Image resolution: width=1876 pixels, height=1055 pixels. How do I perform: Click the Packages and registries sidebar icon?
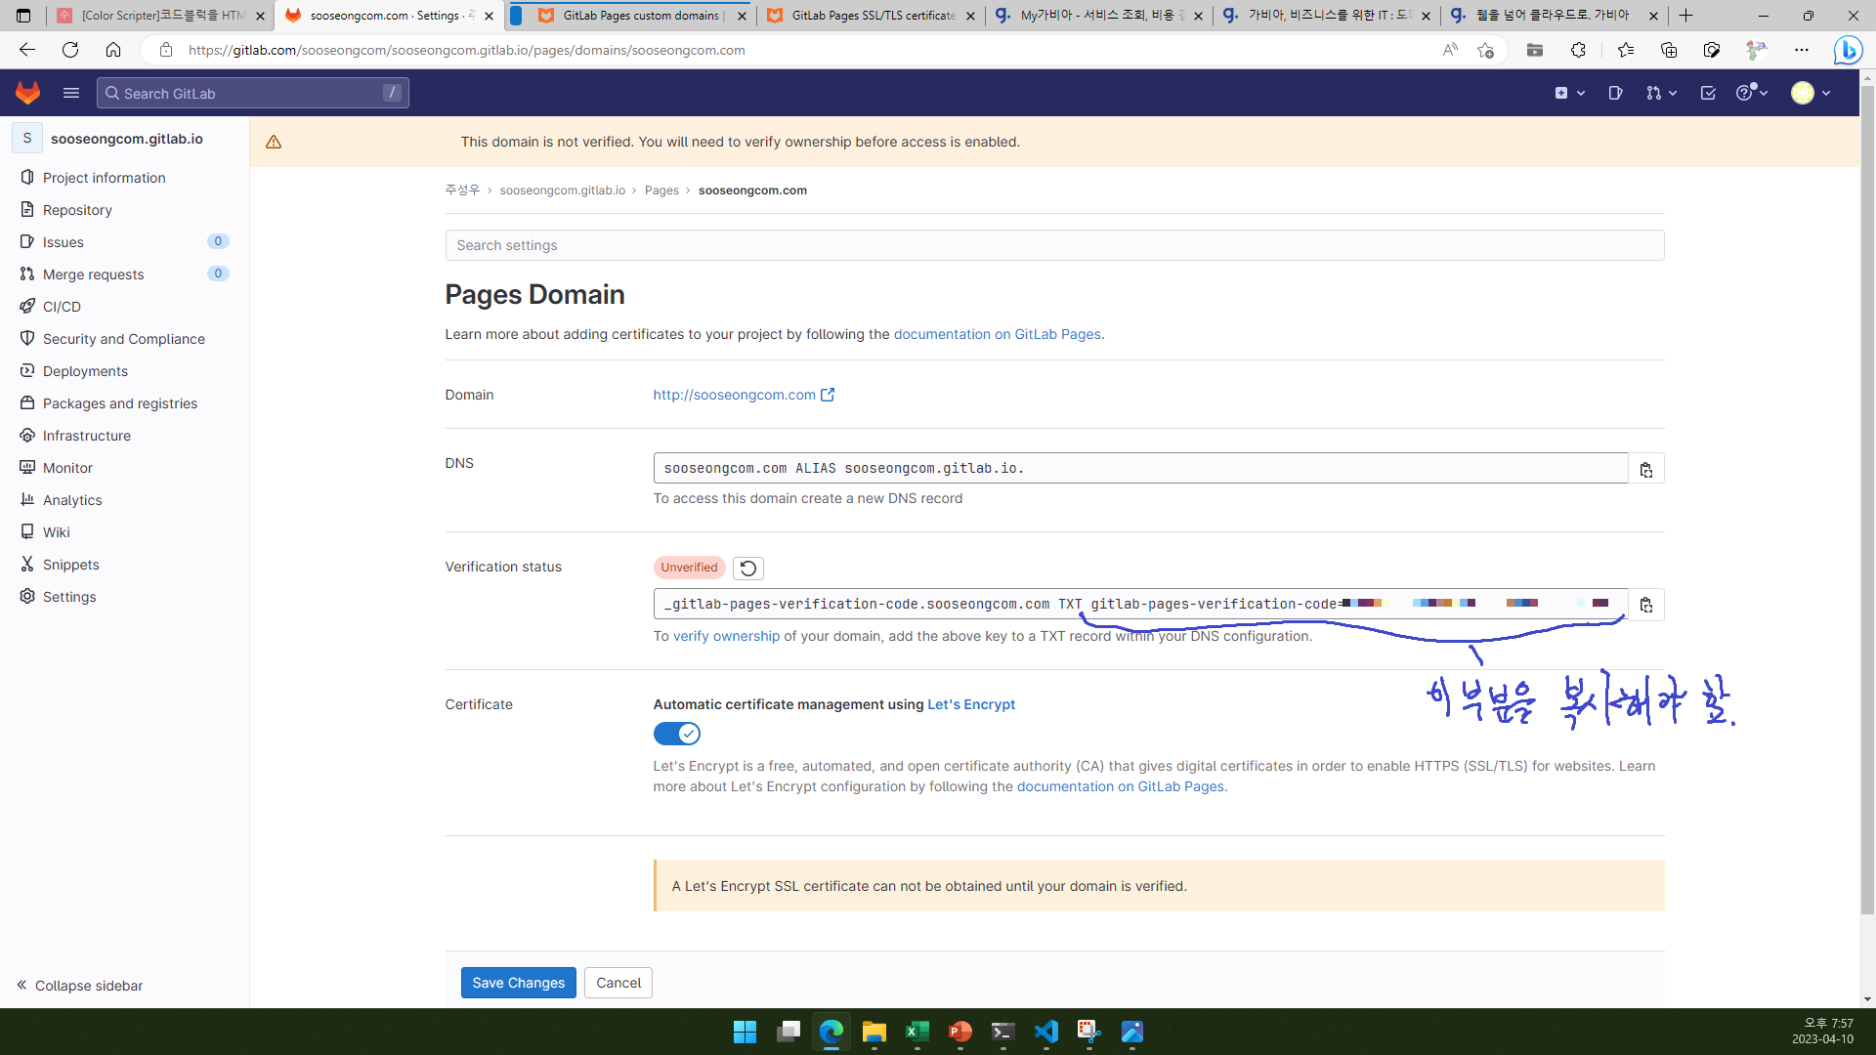pos(27,401)
